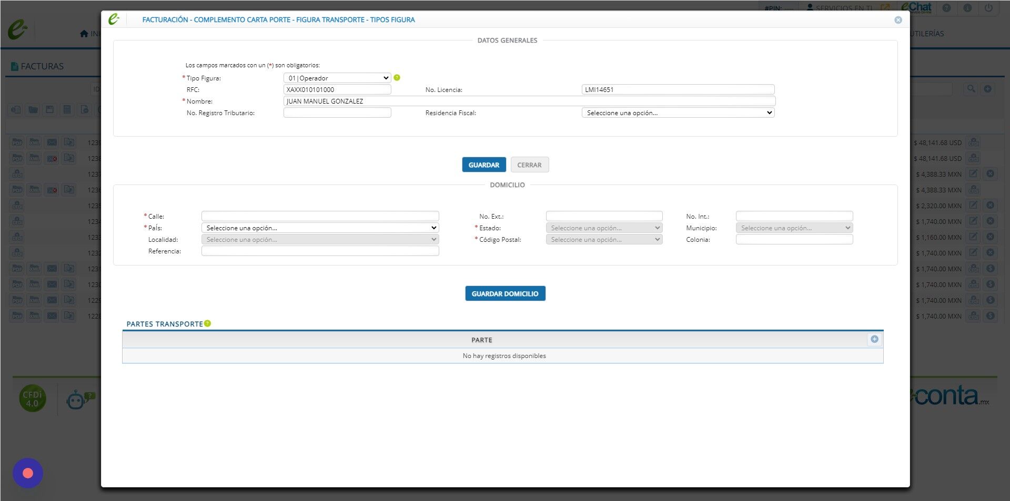Click into the RFC input field
The height and width of the screenshot is (501, 1010).
(x=337, y=89)
